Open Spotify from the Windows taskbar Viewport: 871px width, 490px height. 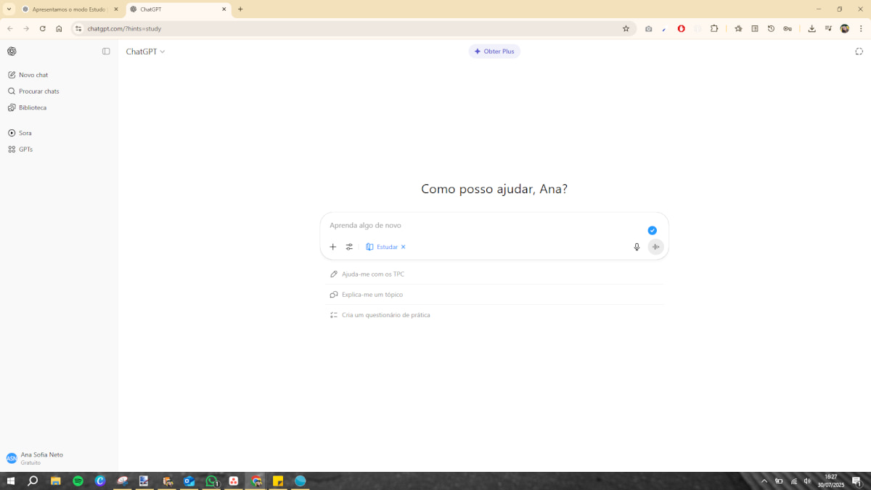tap(78, 481)
